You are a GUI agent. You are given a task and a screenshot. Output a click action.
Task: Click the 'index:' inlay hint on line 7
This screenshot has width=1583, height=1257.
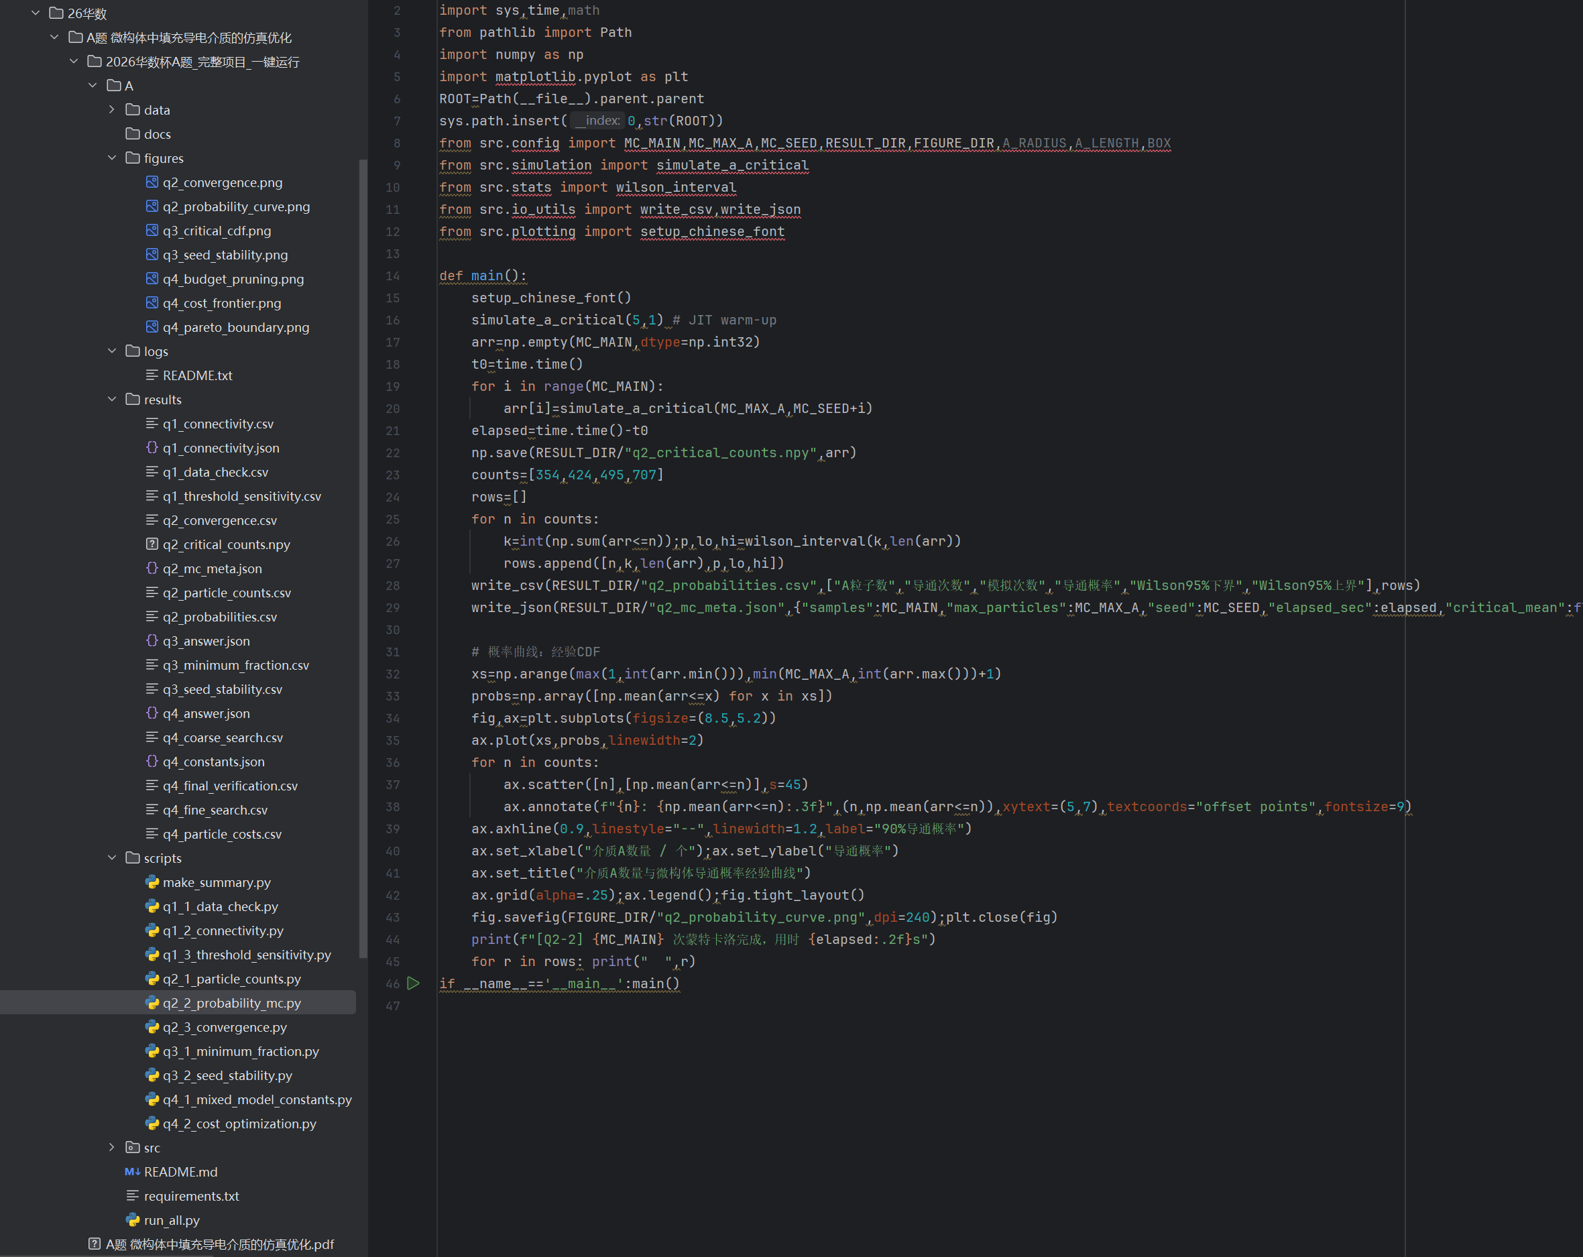tap(598, 121)
